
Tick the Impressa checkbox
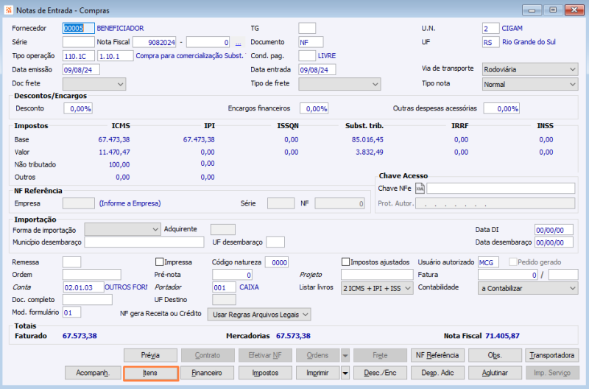[159, 262]
